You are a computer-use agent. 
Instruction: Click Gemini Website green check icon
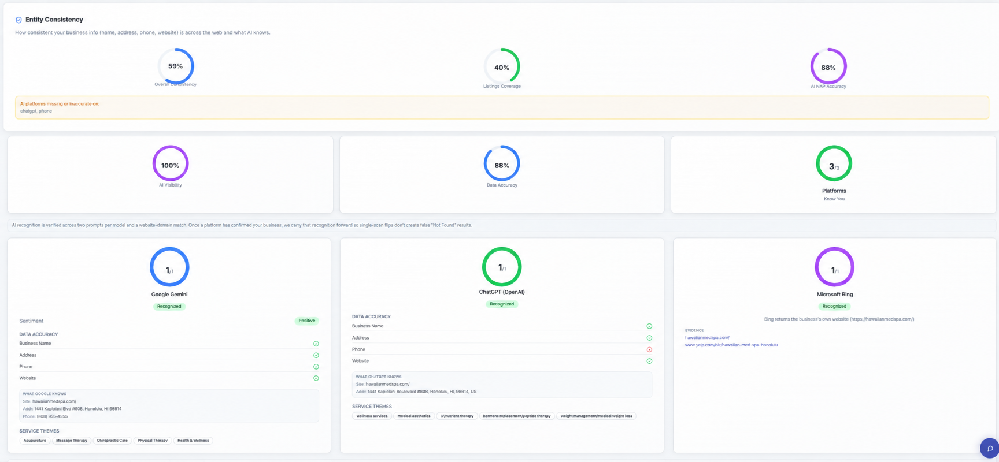click(x=316, y=378)
